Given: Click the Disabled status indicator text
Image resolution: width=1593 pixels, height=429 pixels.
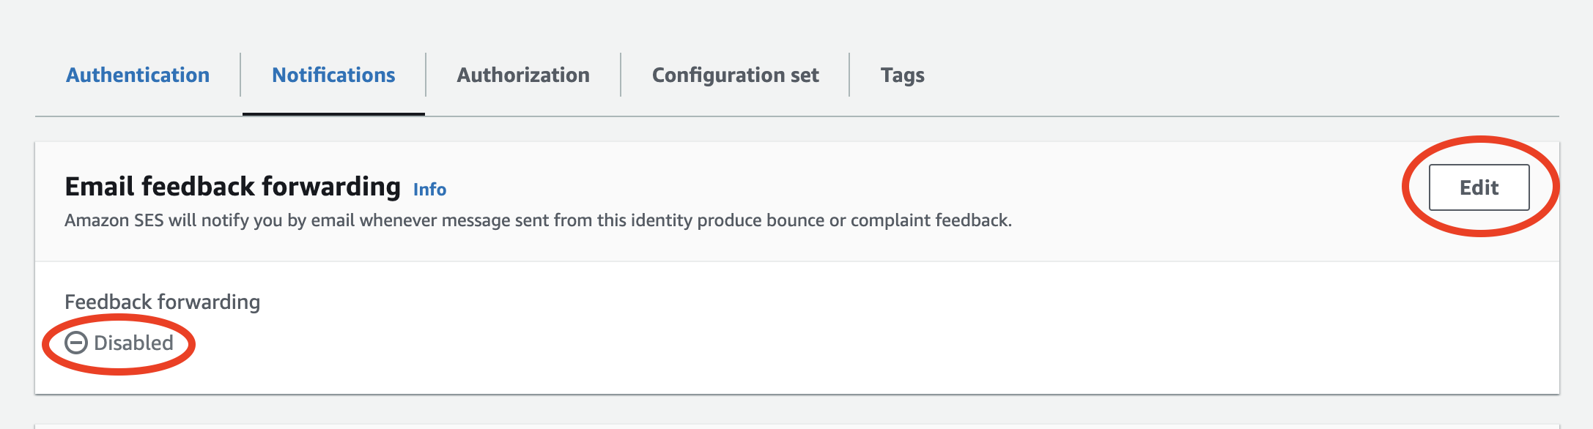Looking at the screenshot, I should coord(133,343).
